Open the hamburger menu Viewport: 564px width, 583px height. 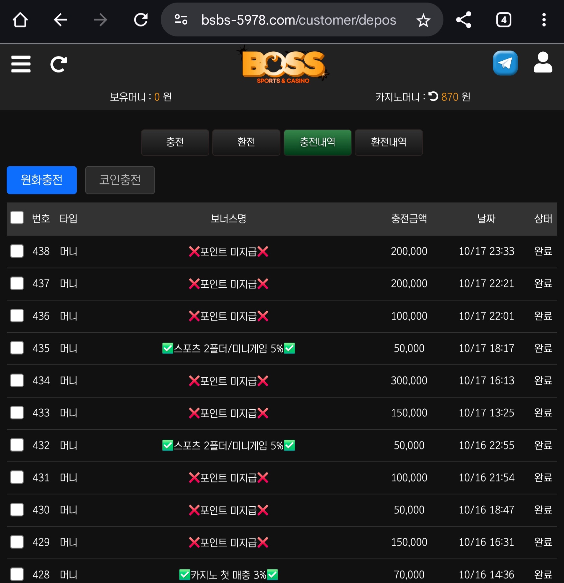tap(21, 64)
